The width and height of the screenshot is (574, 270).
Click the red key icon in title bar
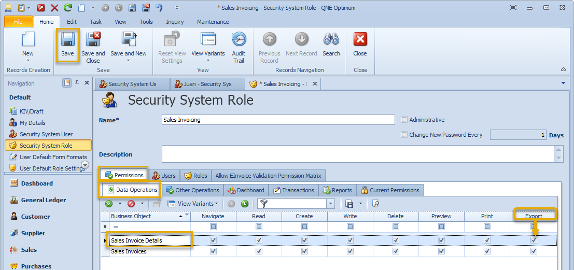pyautogui.click(x=41, y=7)
